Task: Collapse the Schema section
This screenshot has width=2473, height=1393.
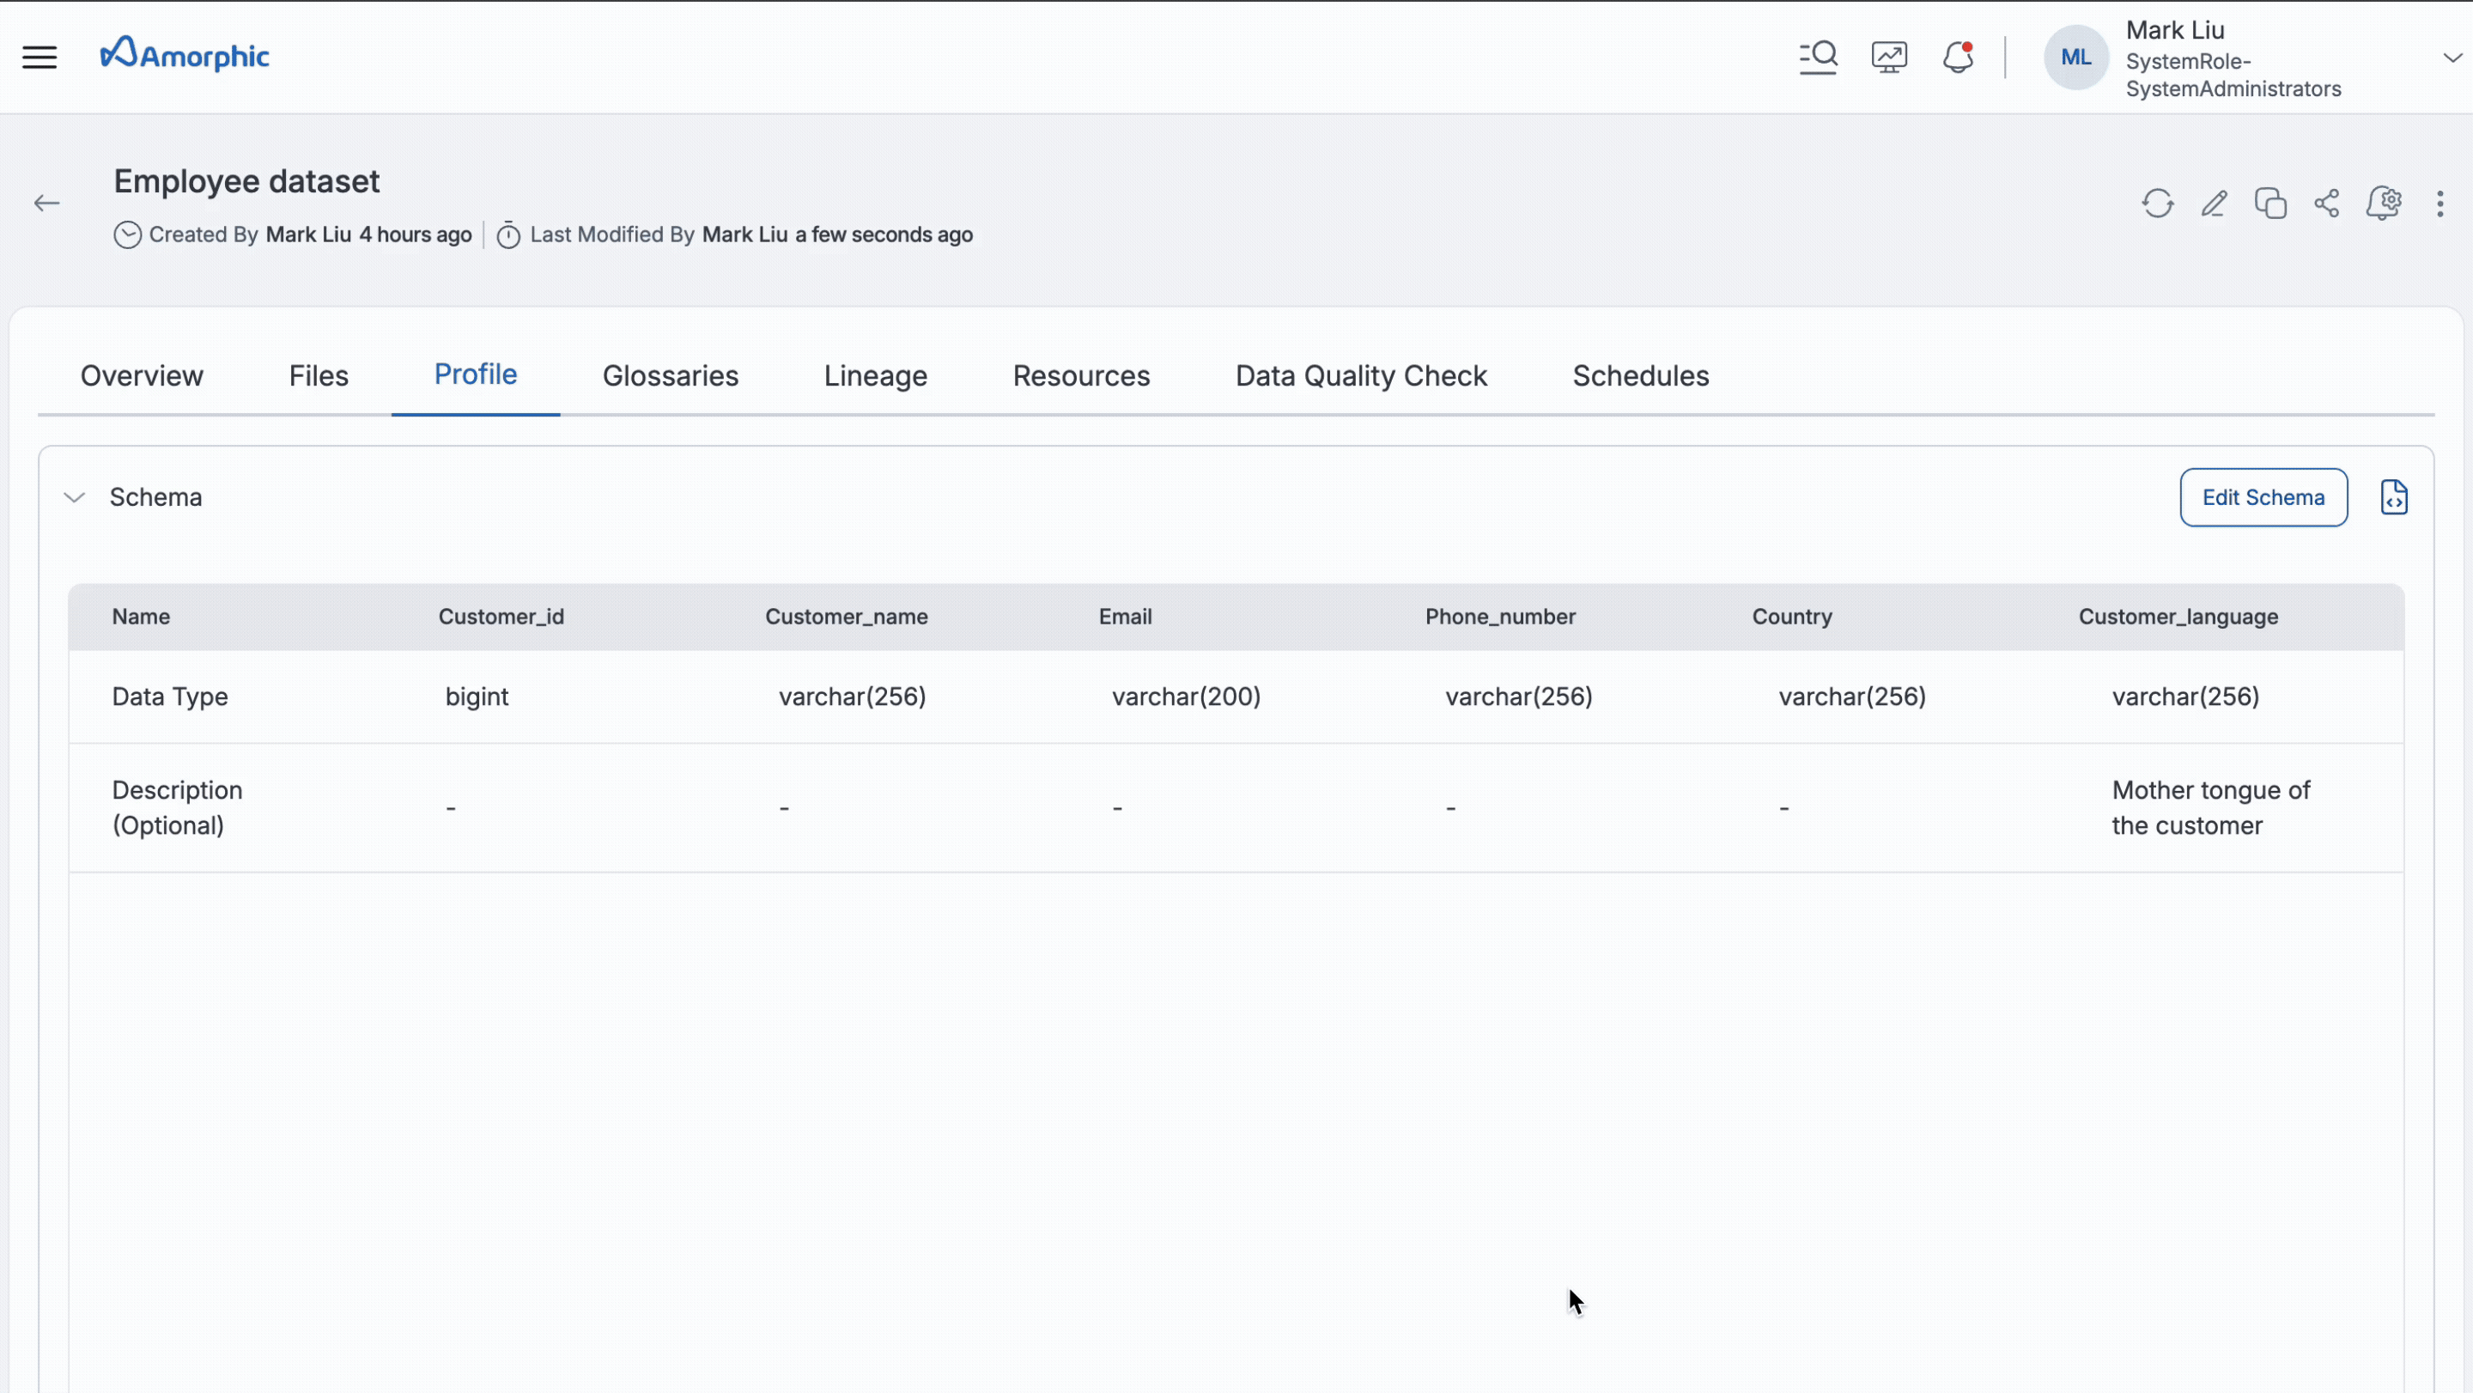Action: tap(74, 497)
